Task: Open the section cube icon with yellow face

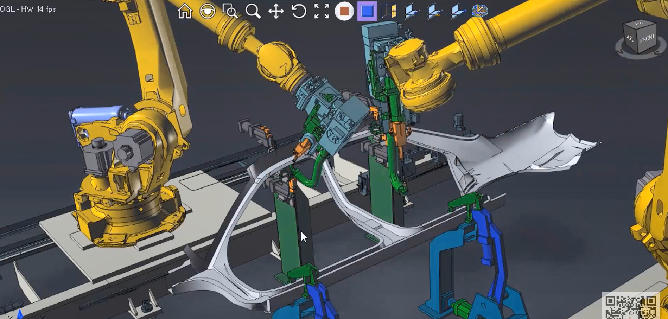Action: pos(390,11)
